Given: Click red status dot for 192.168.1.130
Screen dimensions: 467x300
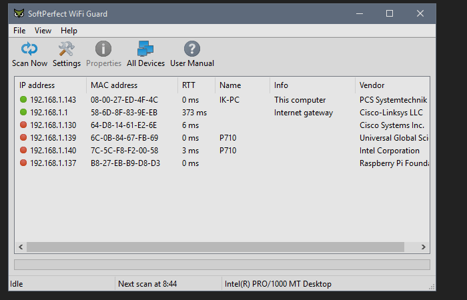Looking at the screenshot, I should 23,125.
